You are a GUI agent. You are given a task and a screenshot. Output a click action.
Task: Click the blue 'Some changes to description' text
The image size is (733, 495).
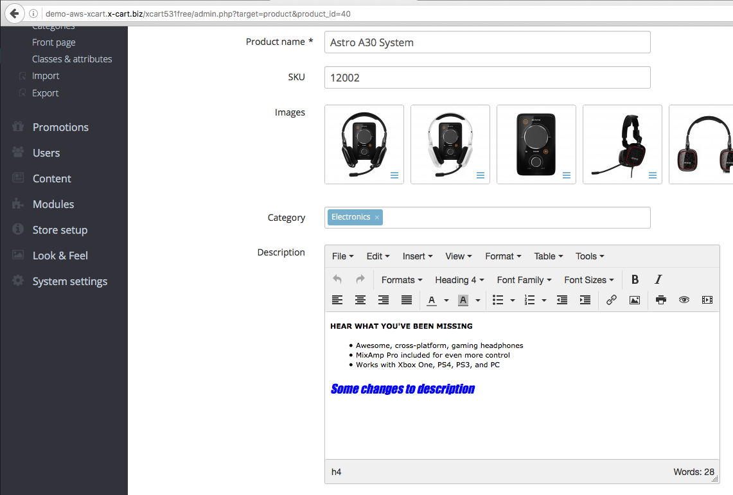[403, 388]
